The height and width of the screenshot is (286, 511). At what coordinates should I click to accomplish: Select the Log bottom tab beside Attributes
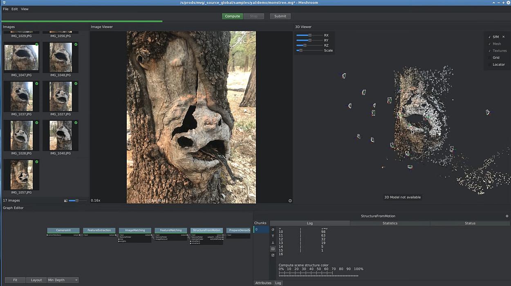(278, 283)
